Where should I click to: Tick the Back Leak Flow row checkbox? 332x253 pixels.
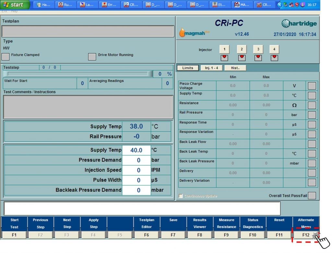pos(312,144)
